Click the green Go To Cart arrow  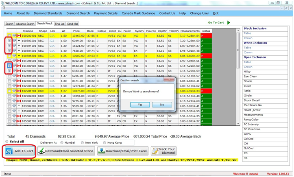(x=229, y=22)
